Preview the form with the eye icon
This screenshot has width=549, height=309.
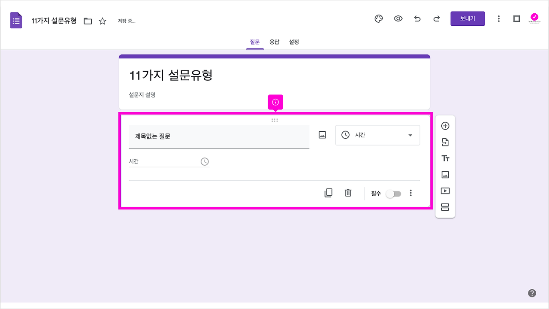pyautogui.click(x=398, y=18)
